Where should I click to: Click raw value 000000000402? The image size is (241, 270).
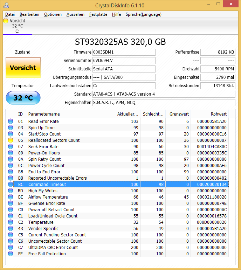[212, 178]
